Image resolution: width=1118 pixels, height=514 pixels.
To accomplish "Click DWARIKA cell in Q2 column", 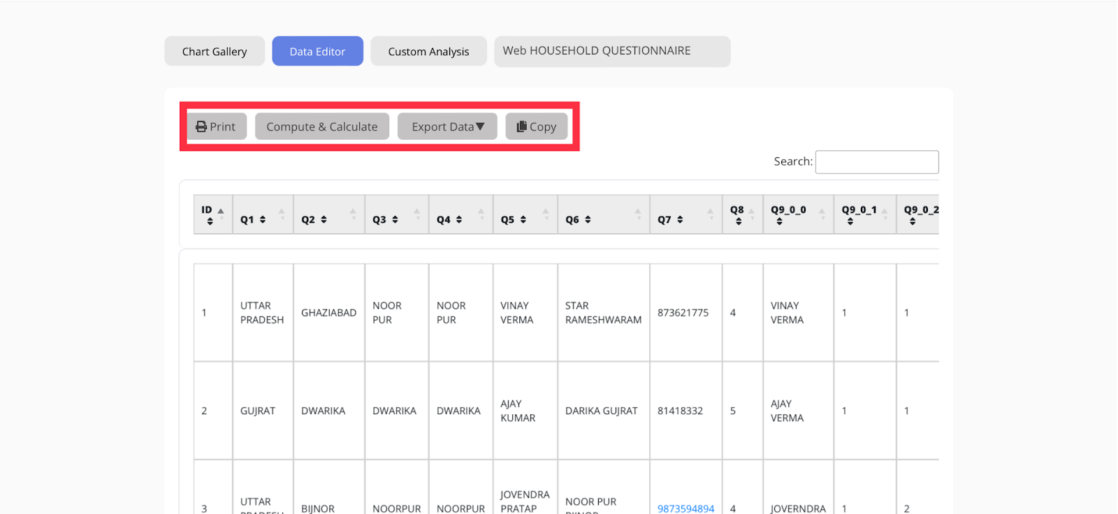I will (329, 411).
